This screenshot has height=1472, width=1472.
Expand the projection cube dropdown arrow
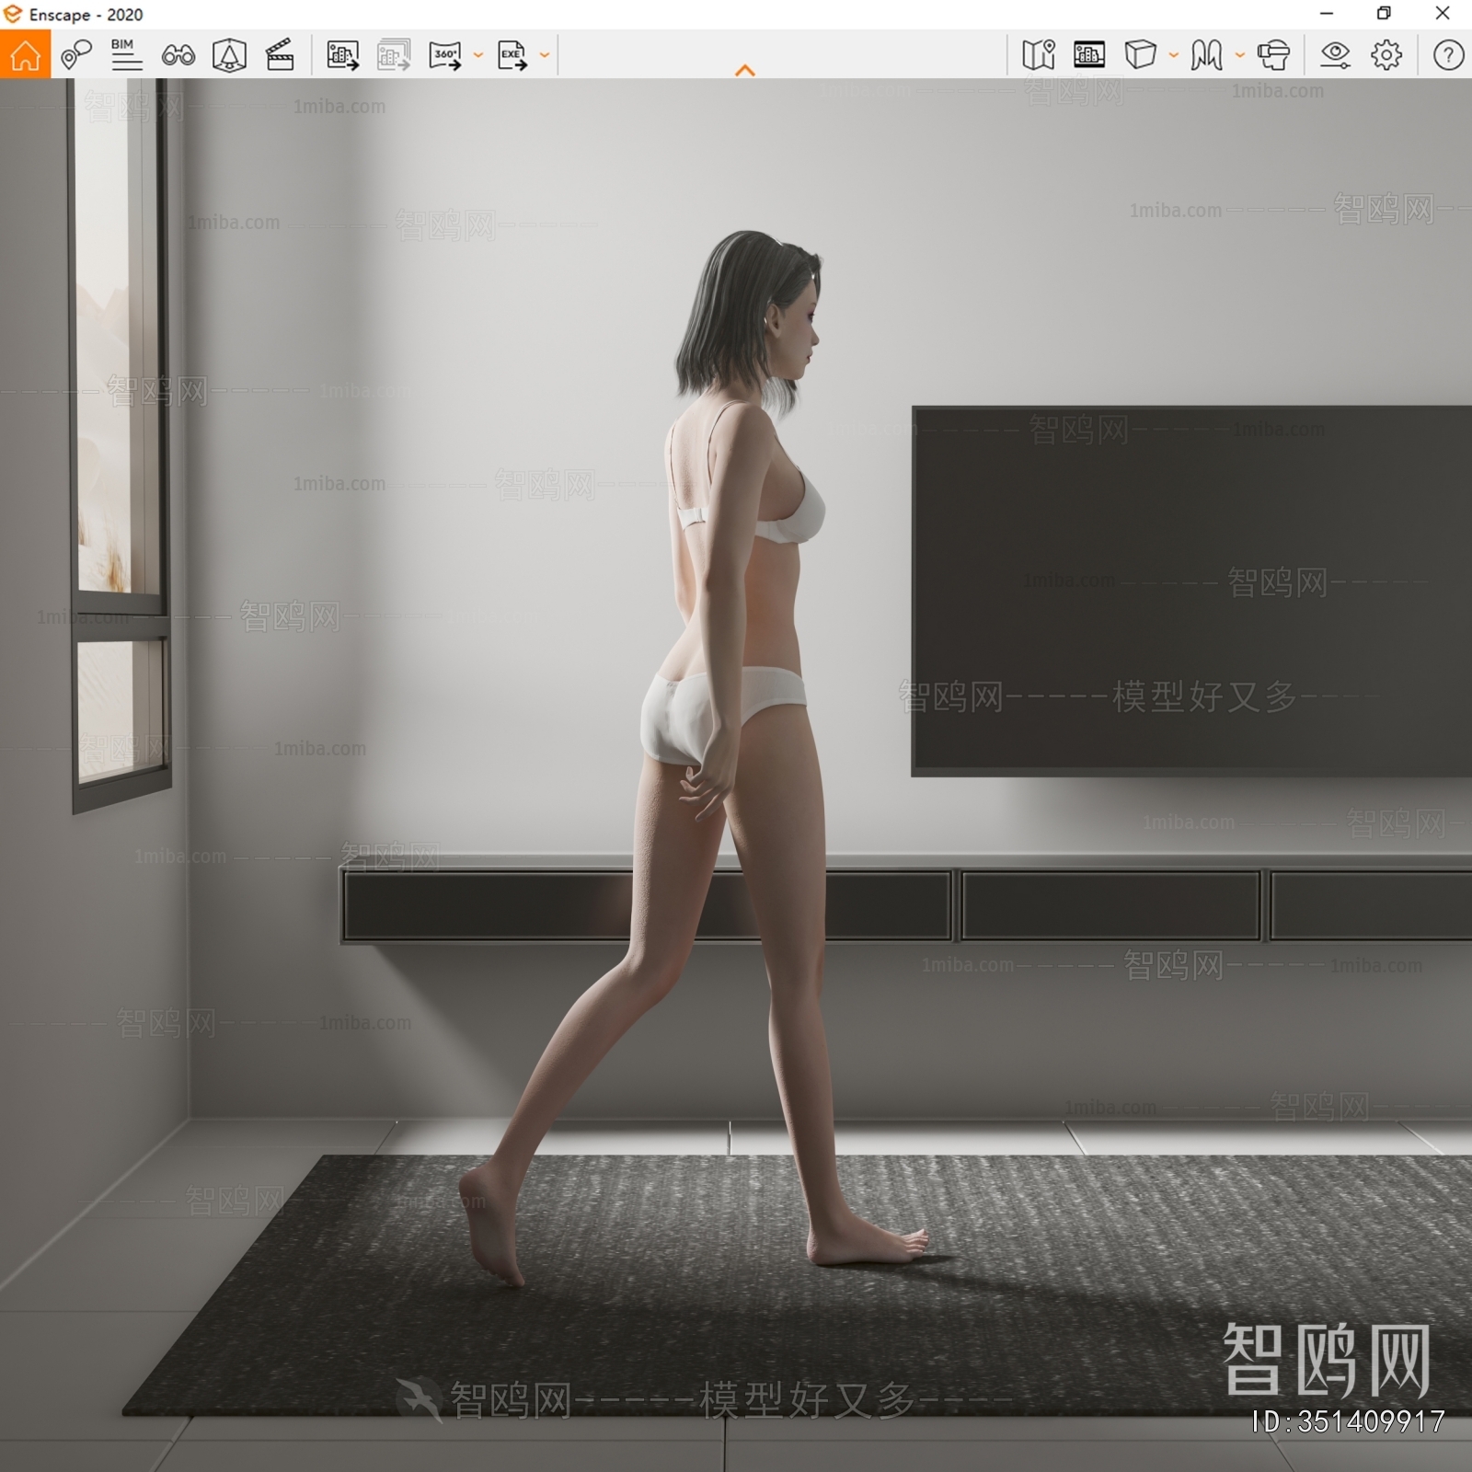[x=1173, y=55]
